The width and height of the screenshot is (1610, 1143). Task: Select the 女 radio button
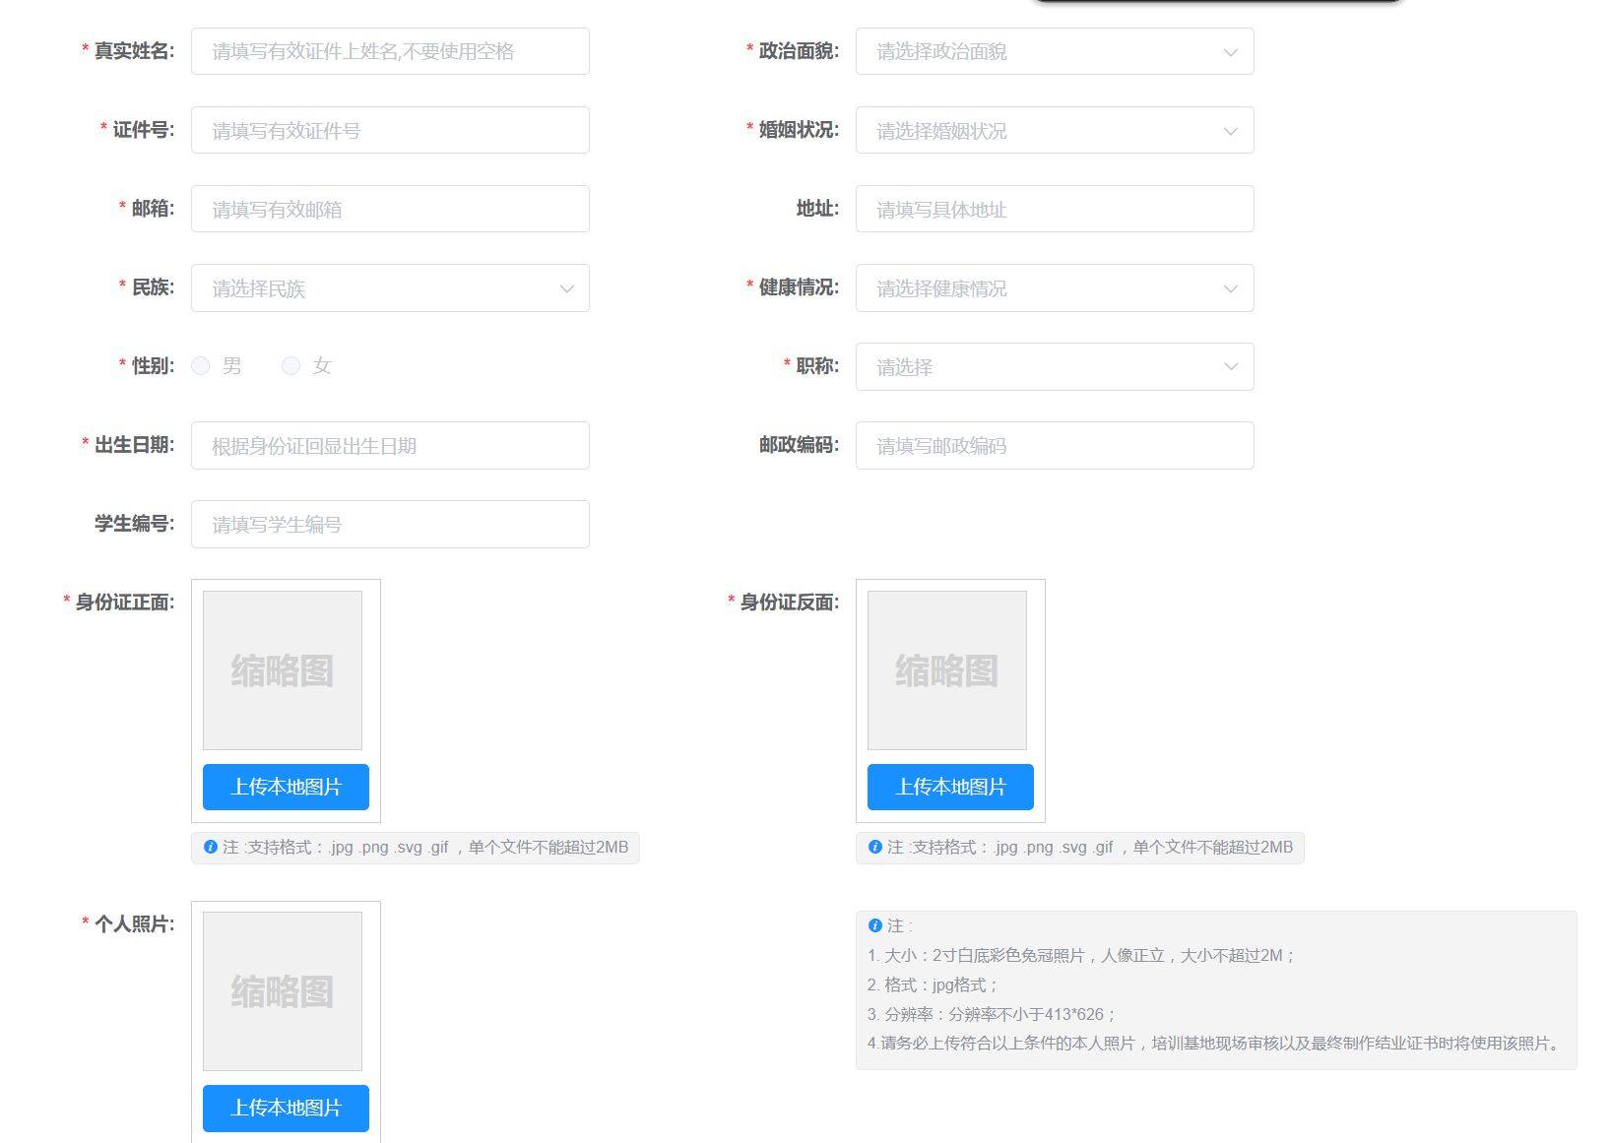click(x=290, y=366)
